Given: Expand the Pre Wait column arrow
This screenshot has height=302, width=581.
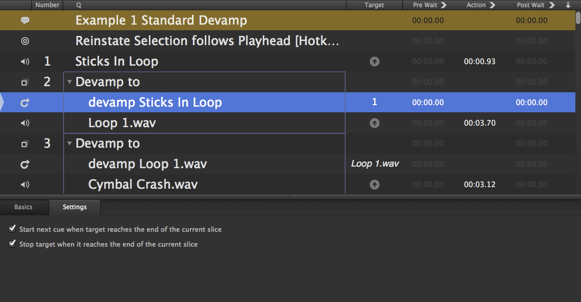Looking at the screenshot, I should click(443, 5).
